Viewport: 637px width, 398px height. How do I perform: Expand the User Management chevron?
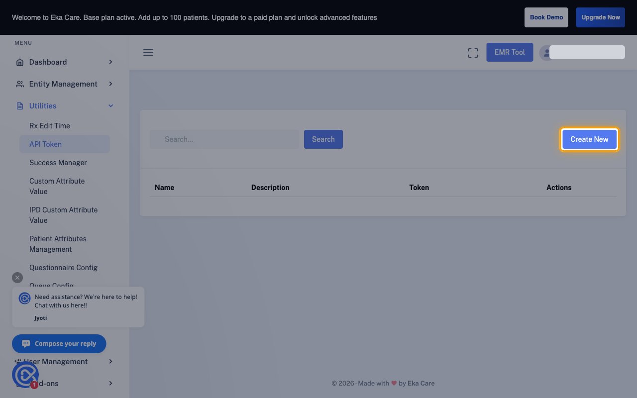pyautogui.click(x=110, y=362)
